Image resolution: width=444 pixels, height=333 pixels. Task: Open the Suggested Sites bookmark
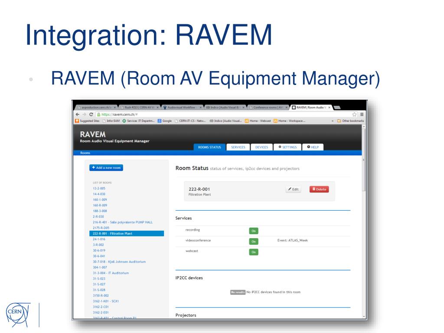pyautogui.click(x=87, y=121)
